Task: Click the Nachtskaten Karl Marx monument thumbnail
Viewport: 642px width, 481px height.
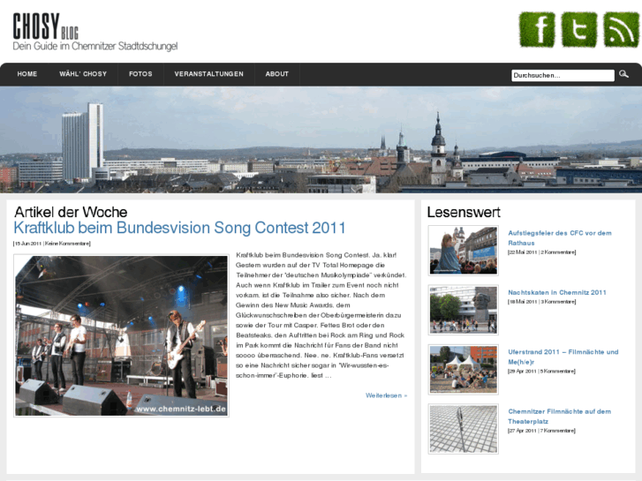Action: (463, 310)
